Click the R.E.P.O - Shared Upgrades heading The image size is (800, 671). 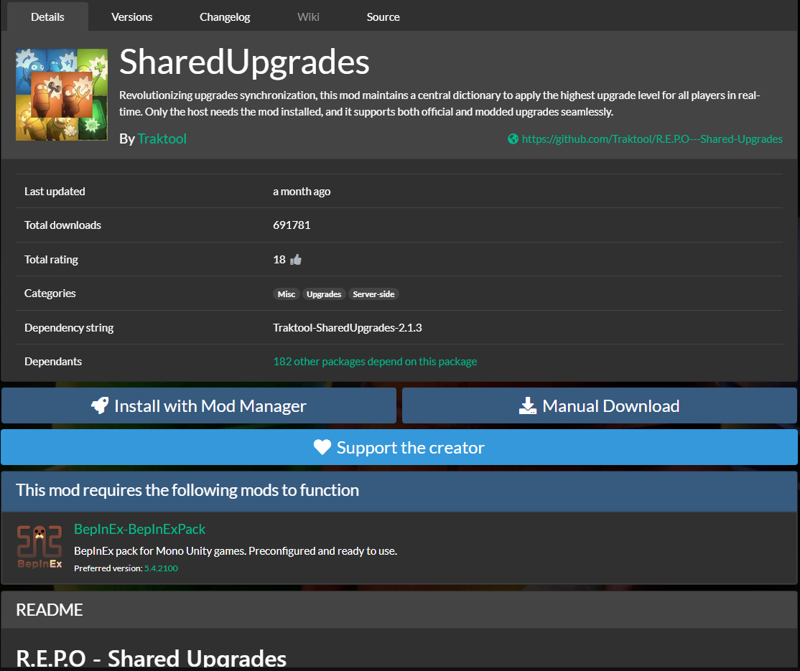coord(151,658)
